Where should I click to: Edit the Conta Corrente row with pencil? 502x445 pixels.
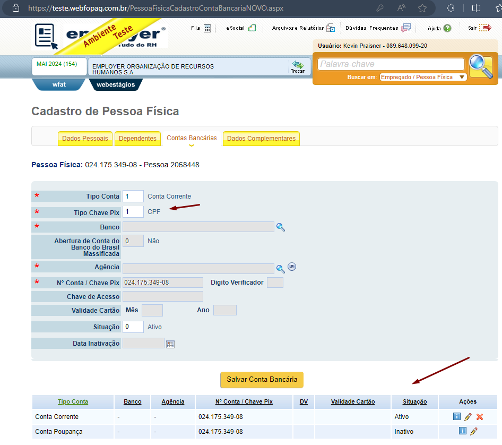(468, 417)
